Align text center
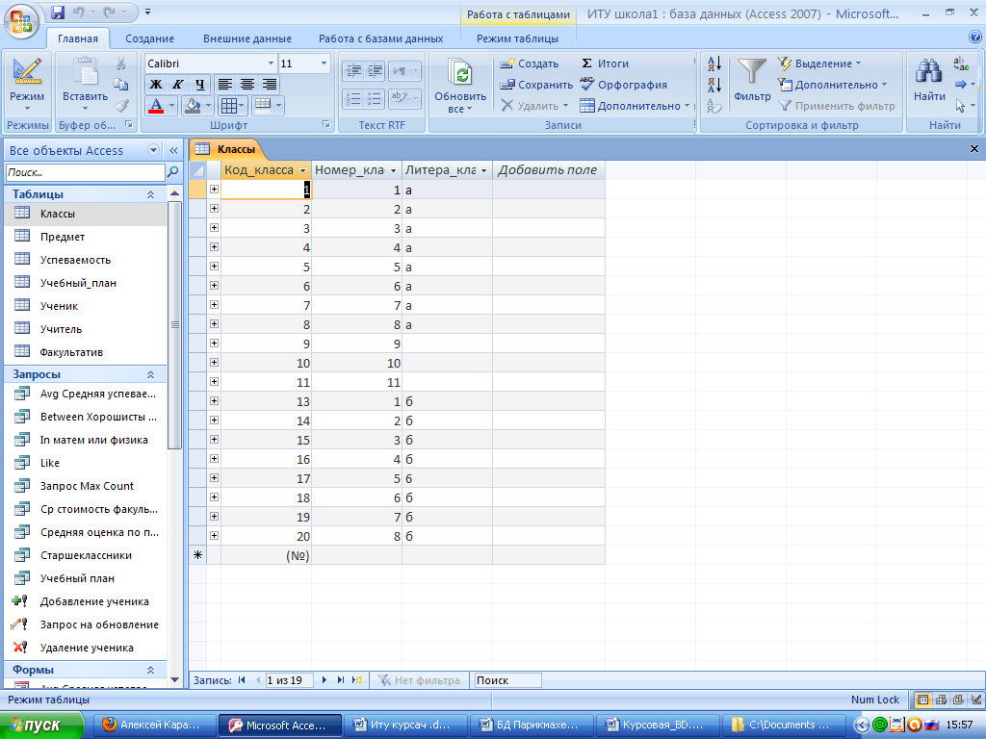The height and width of the screenshot is (739, 986). (x=247, y=84)
